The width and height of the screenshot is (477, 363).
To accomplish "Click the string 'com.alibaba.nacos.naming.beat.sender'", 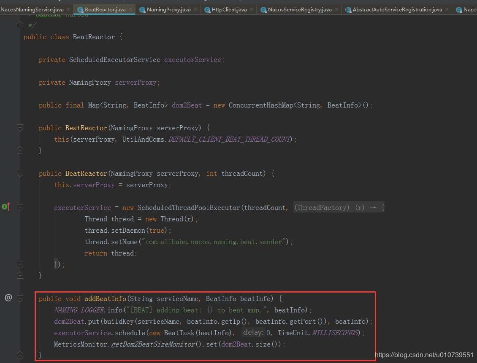I will pos(214,242).
